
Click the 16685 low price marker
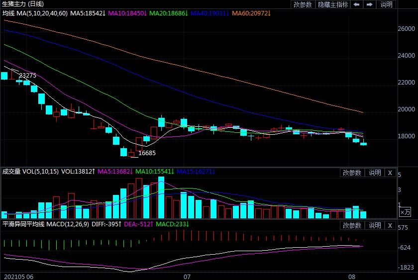(147, 153)
